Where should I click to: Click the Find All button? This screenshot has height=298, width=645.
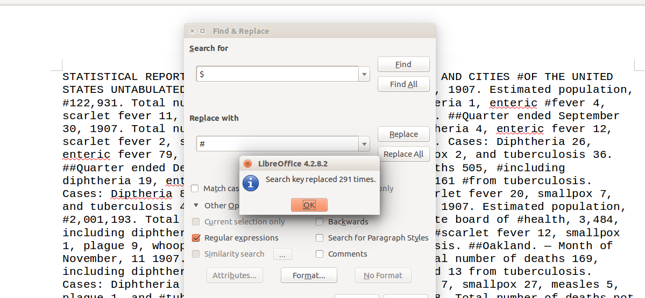tap(403, 84)
